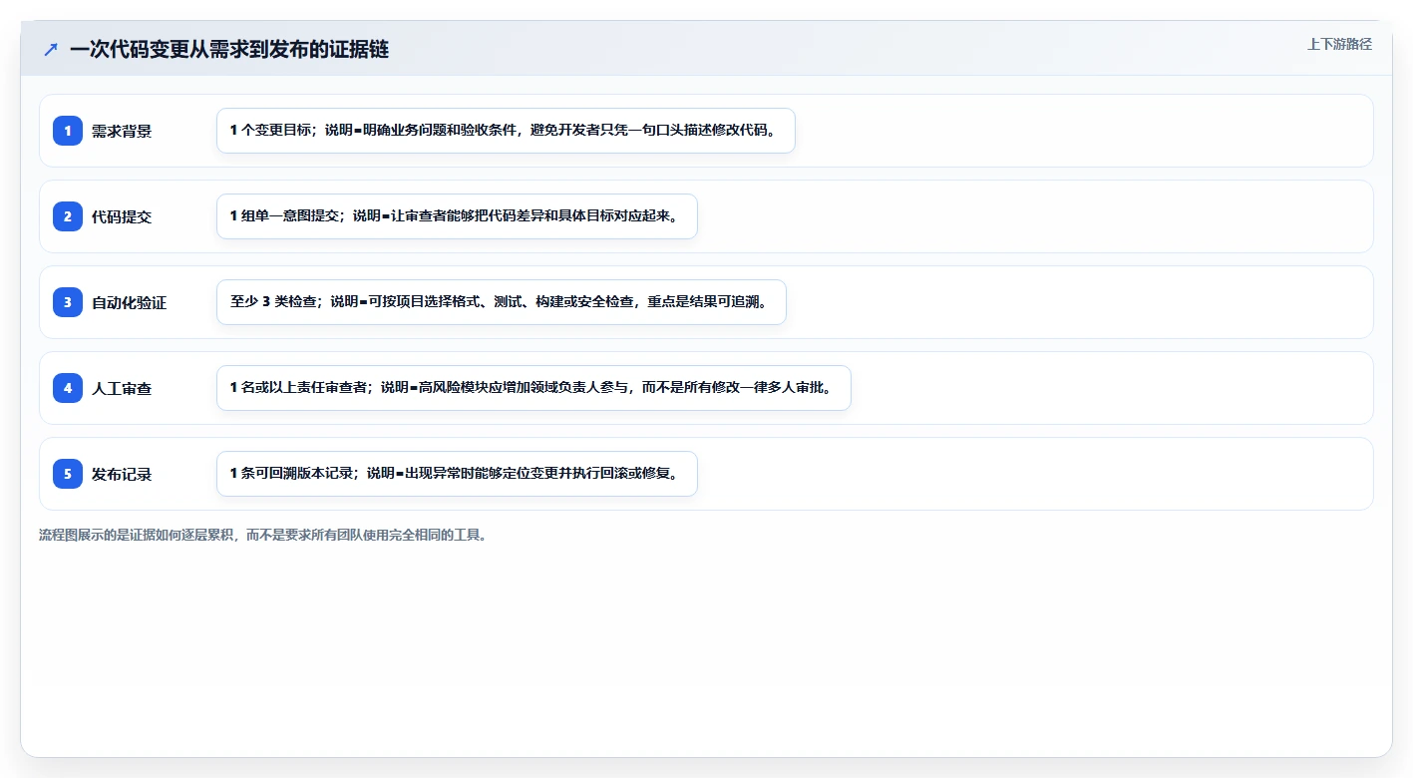
Task: Click the step number 1 badge
Action: [68, 131]
